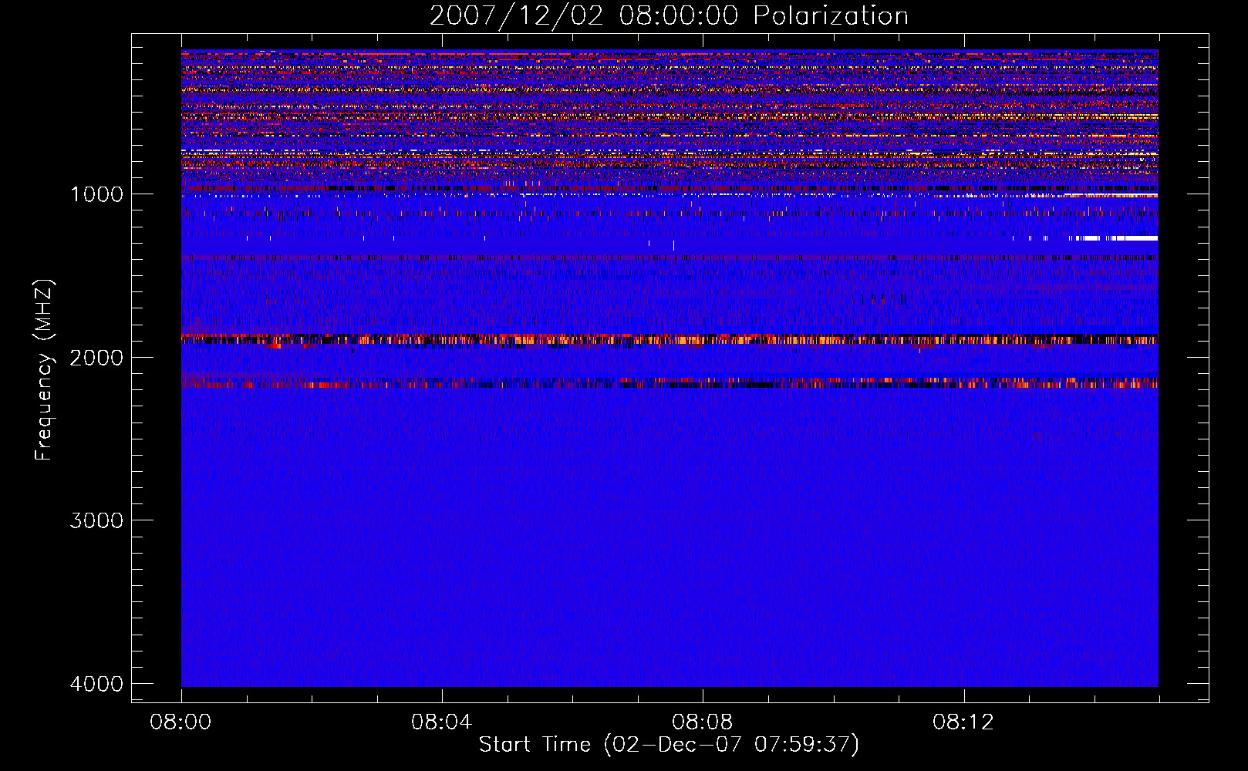The width and height of the screenshot is (1248, 771).
Task: Click the 08:00 time tick label
Action: point(180,722)
